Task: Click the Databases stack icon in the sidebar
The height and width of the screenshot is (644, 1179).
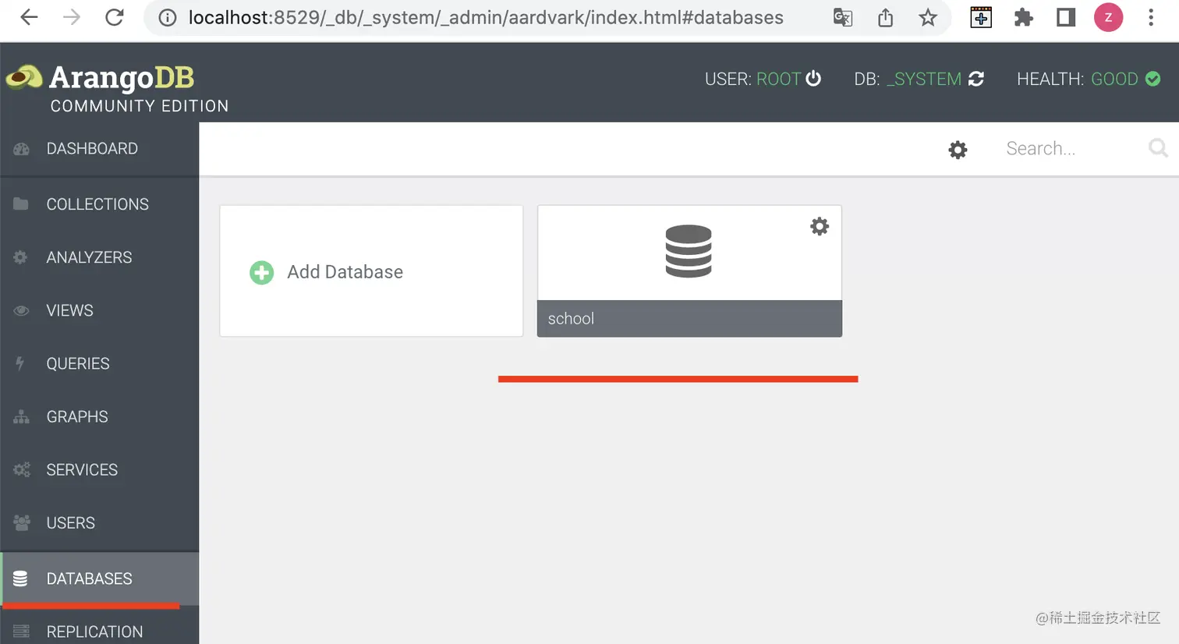Action: (x=20, y=579)
